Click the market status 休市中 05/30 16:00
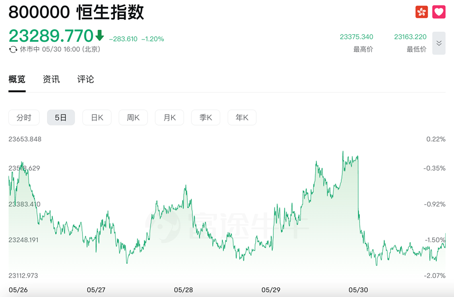Image resolution: width=454 pixels, height=297 pixels. tap(60, 49)
